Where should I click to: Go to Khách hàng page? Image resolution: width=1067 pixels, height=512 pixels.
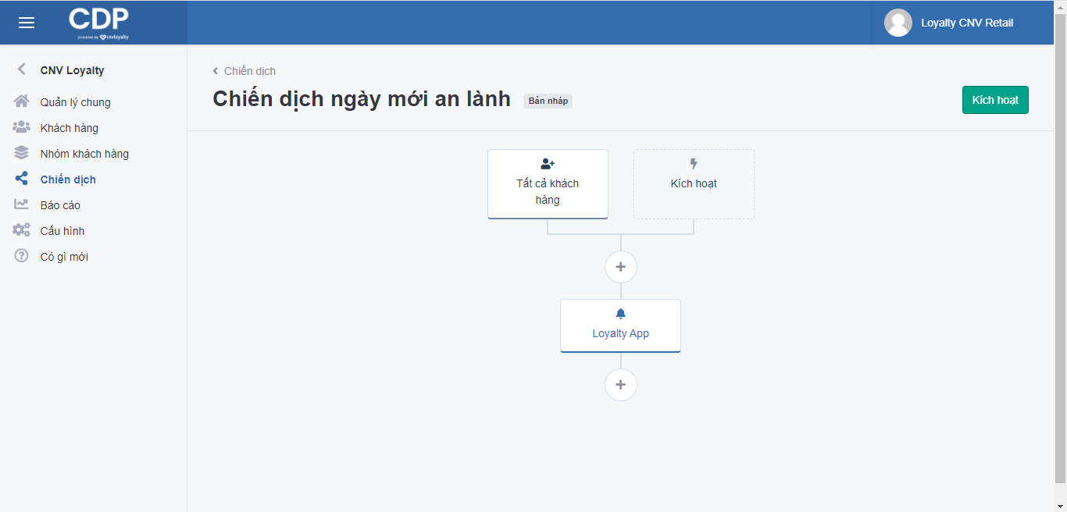70,128
